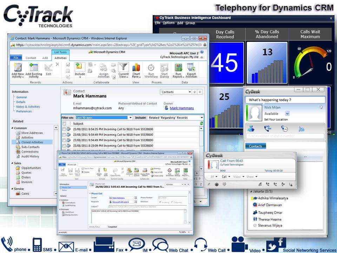Open the Mark Hammans owner link
This screenshot has width=337, height=253.
(x=182, y=108)
